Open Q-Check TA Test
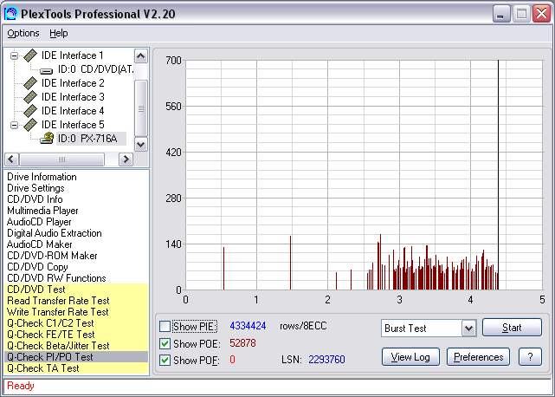This screenshot has width=555, height=397. (x=76, y=368)
